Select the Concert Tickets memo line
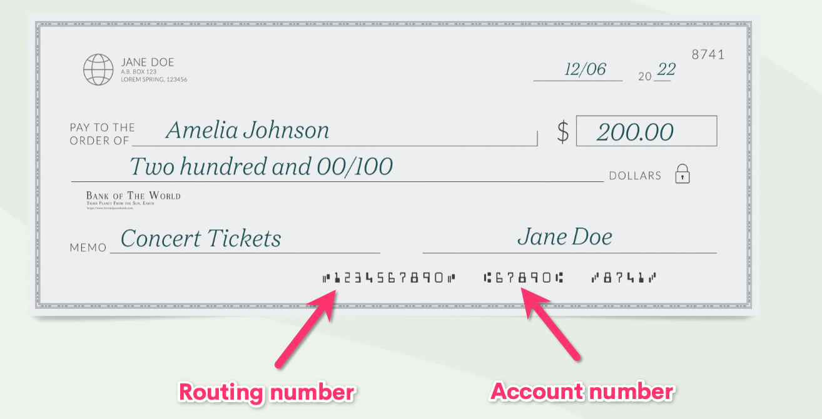Screen dimensions: 822x419 click(201, 238)
